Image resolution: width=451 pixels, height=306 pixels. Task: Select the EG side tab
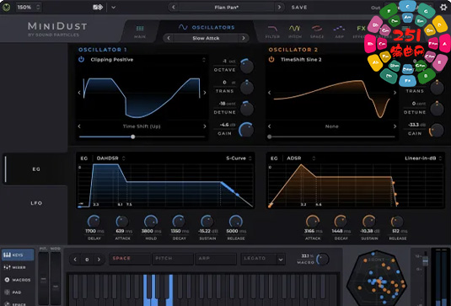(36, 169)
